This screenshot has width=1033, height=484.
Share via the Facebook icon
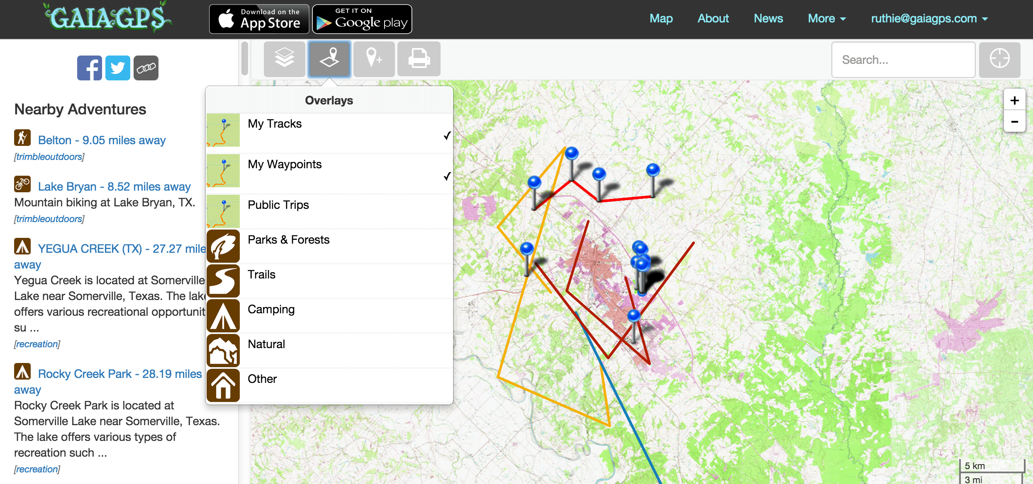89,68
